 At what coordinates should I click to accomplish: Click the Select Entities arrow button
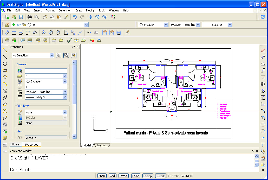(59, 55)
